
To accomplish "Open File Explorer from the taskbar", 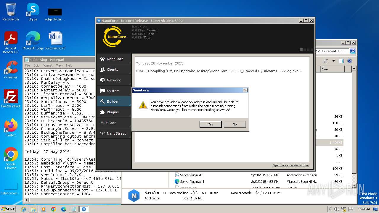I will [x=33, y=209].
